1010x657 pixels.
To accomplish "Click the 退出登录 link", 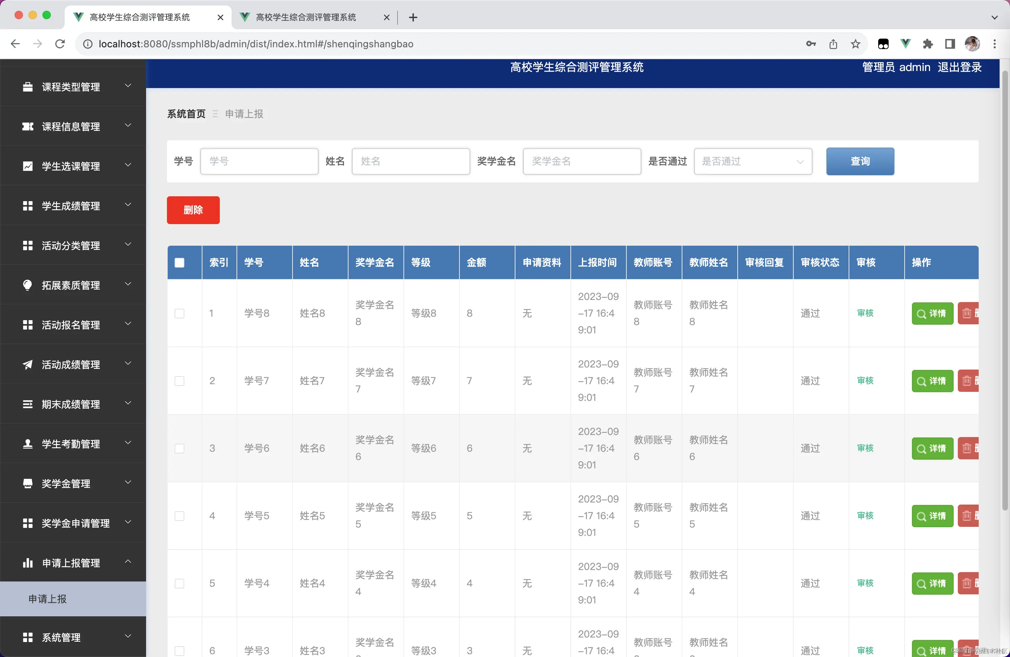I will point(959,67).
